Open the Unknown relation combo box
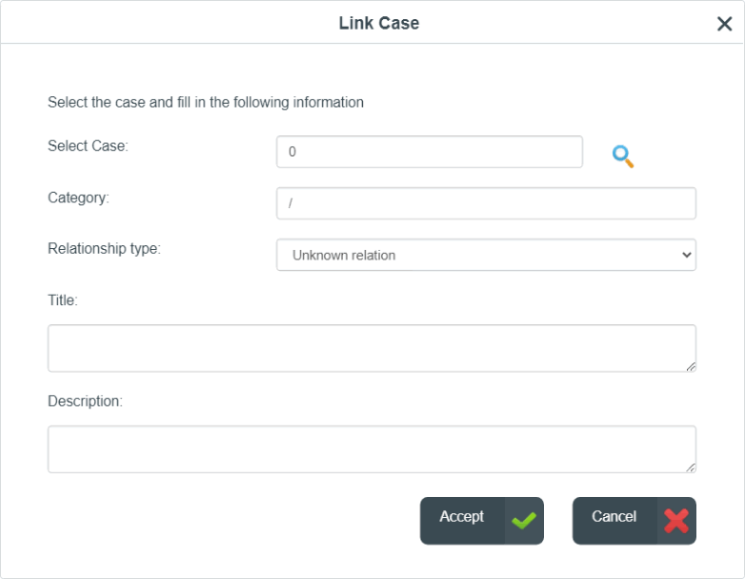The height and width of the screenshot is (579, 745). [x=486, y=255]
